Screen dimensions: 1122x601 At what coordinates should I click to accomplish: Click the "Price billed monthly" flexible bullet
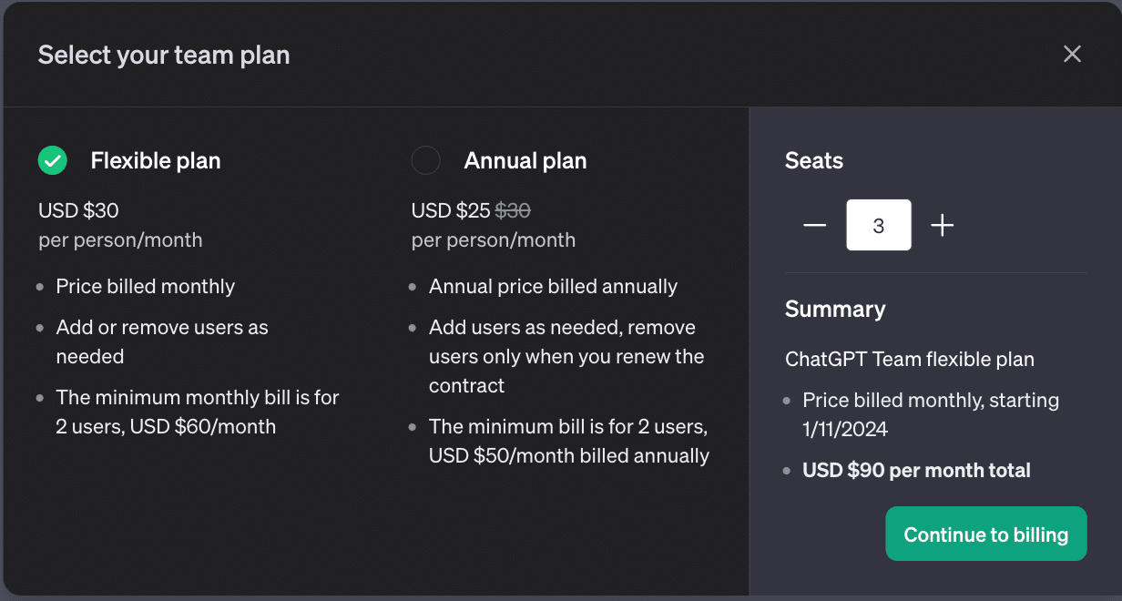[146, 286]
